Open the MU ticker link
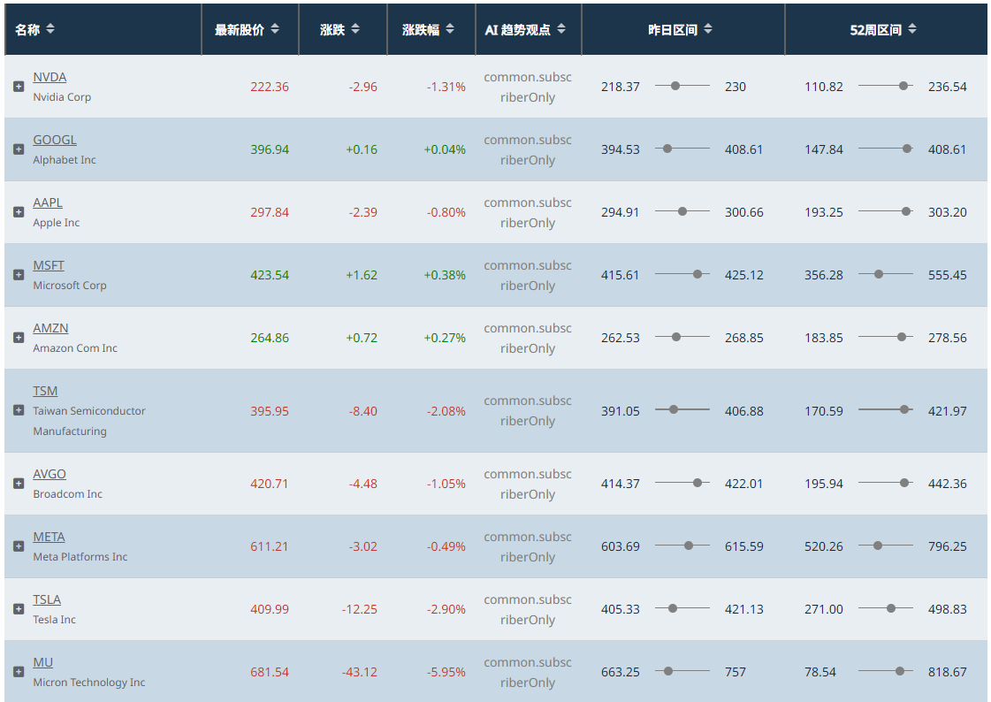The image size is (991, 702). [43, 662]
